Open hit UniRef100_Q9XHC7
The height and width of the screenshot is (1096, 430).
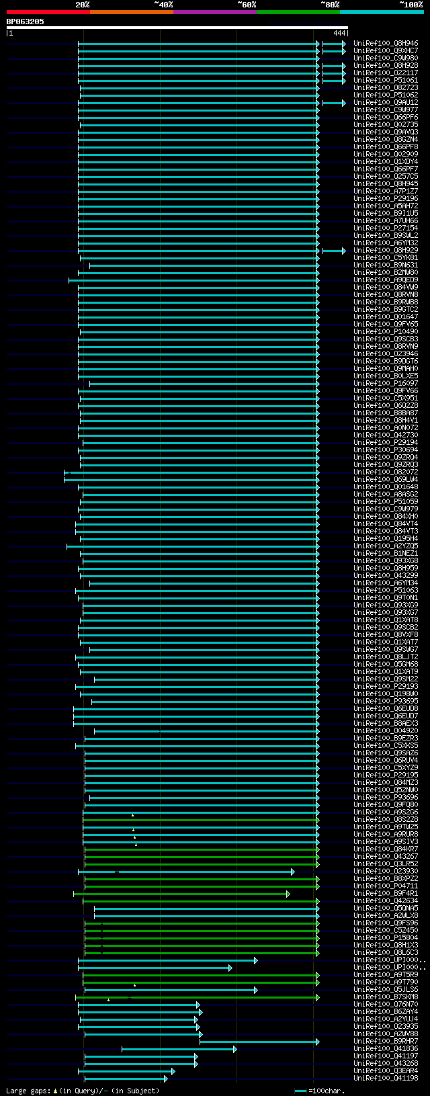point(386,51)
